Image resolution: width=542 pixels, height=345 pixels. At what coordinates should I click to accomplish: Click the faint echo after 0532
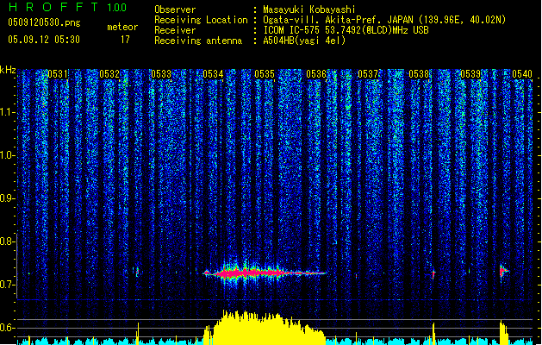click(x=137, y=272)
